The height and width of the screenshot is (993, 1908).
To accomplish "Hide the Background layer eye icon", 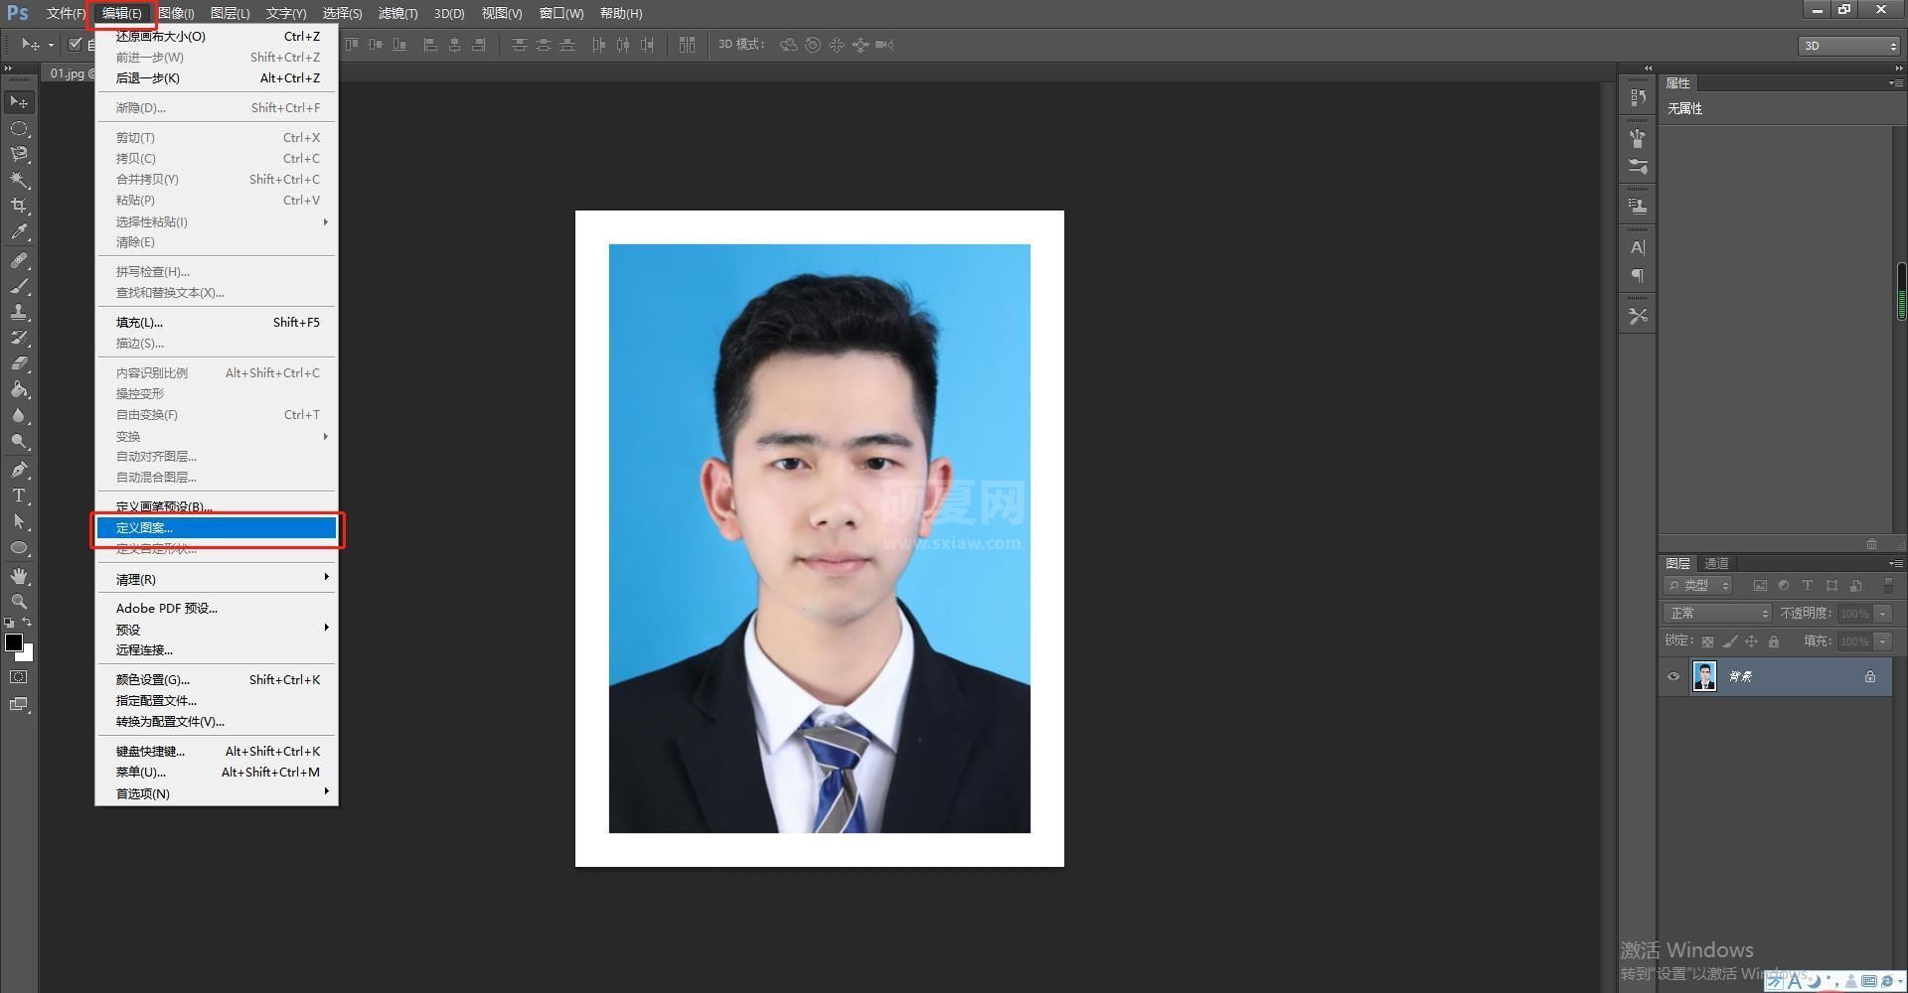I will pyautogui.click(x=1673, y=677).
